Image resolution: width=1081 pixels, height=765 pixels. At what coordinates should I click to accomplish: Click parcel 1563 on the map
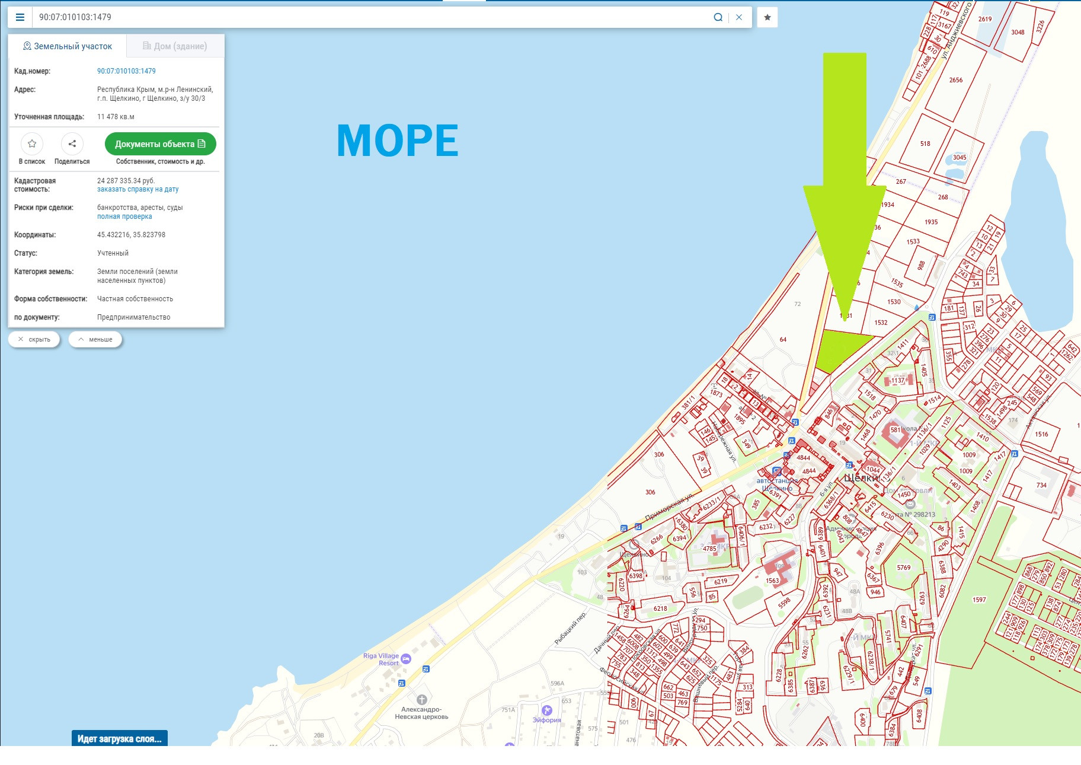tap(772, 581)
